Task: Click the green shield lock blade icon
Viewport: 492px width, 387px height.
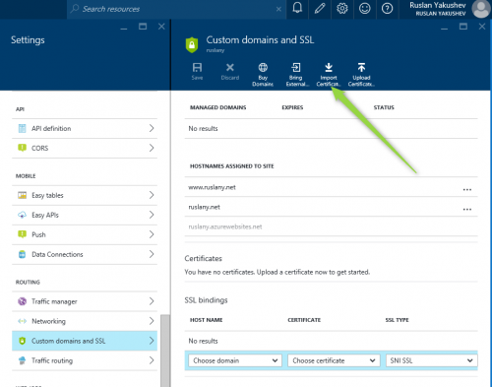Action: tap(192, 45)
